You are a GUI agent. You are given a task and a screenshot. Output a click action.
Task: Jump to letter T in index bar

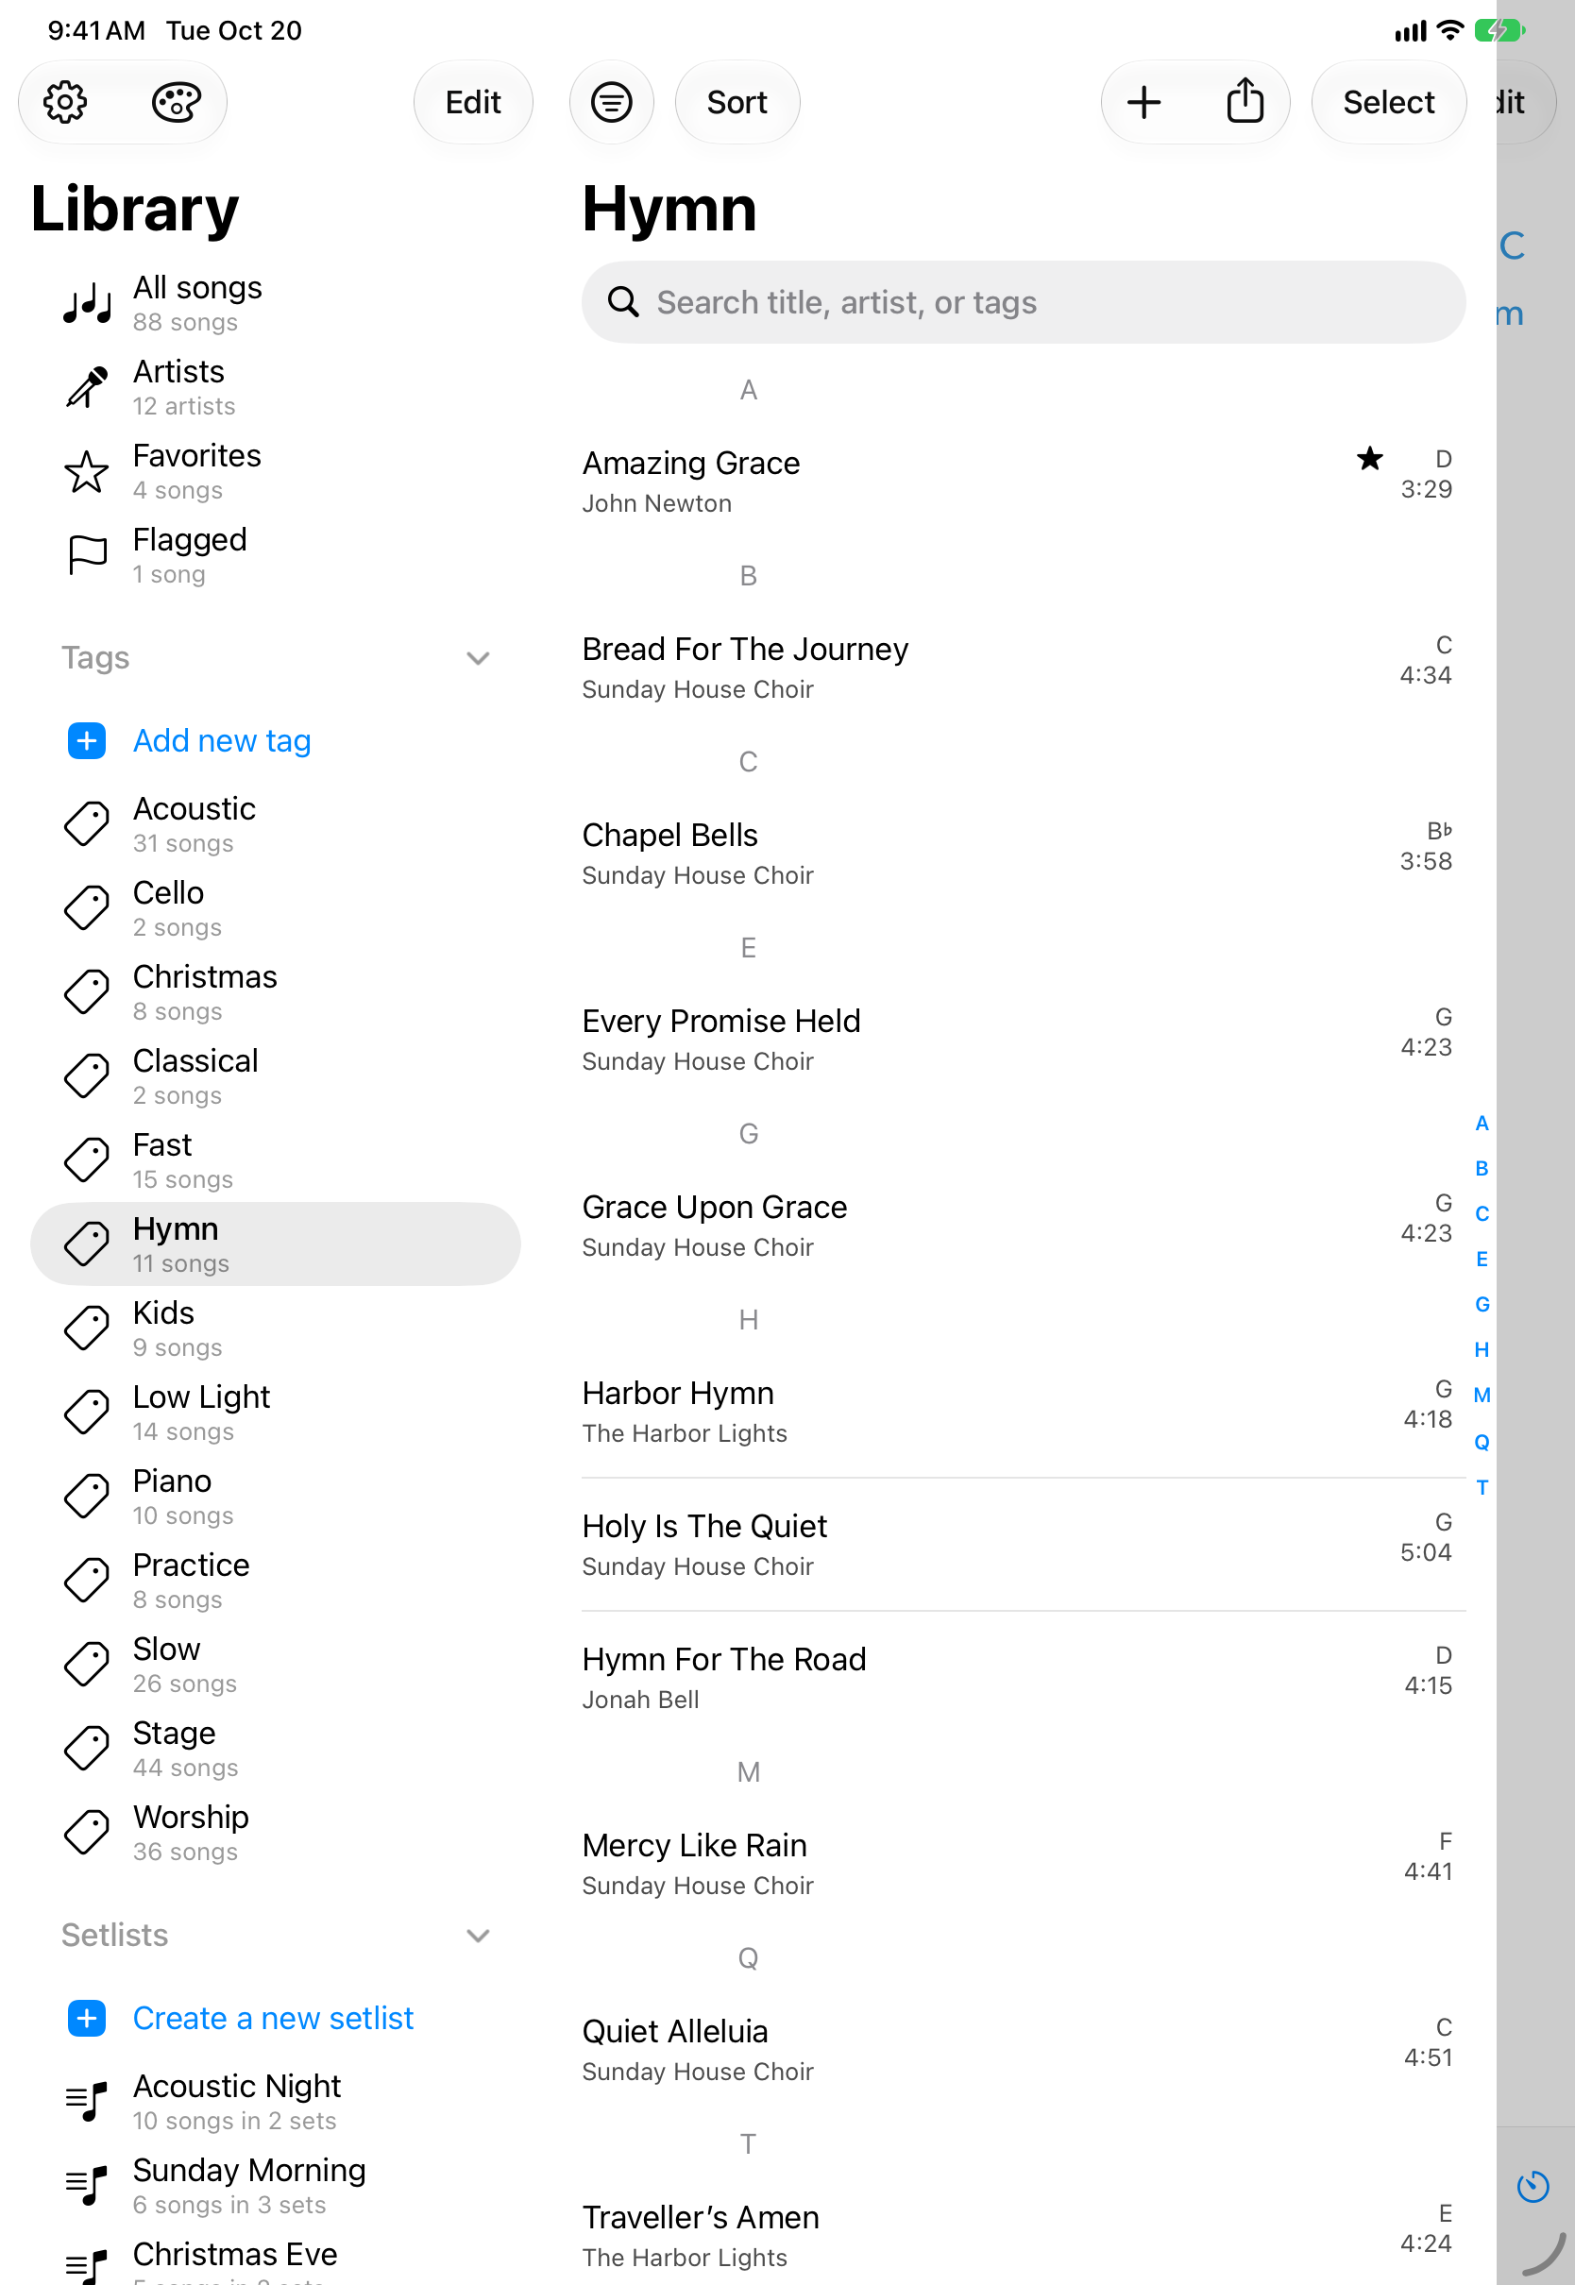1482,1487
